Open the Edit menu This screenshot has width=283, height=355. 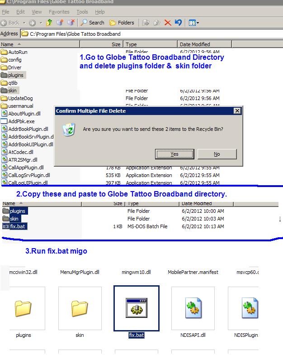pyautogui.click(x=20, y=12)
